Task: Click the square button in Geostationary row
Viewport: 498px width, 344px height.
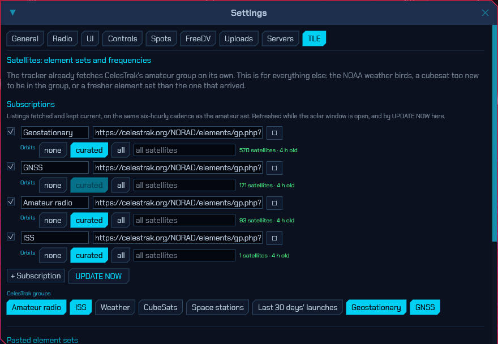Action: 274,133
